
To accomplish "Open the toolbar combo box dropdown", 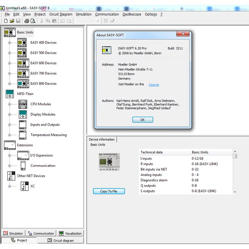I will [98, 21].
